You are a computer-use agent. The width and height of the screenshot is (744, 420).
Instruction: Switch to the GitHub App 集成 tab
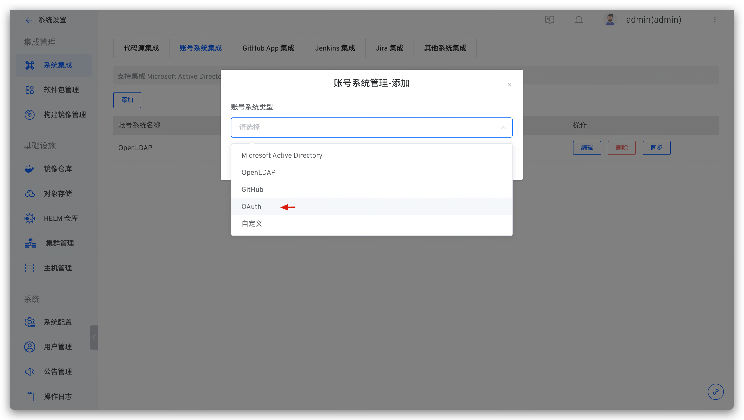(268, 48)
